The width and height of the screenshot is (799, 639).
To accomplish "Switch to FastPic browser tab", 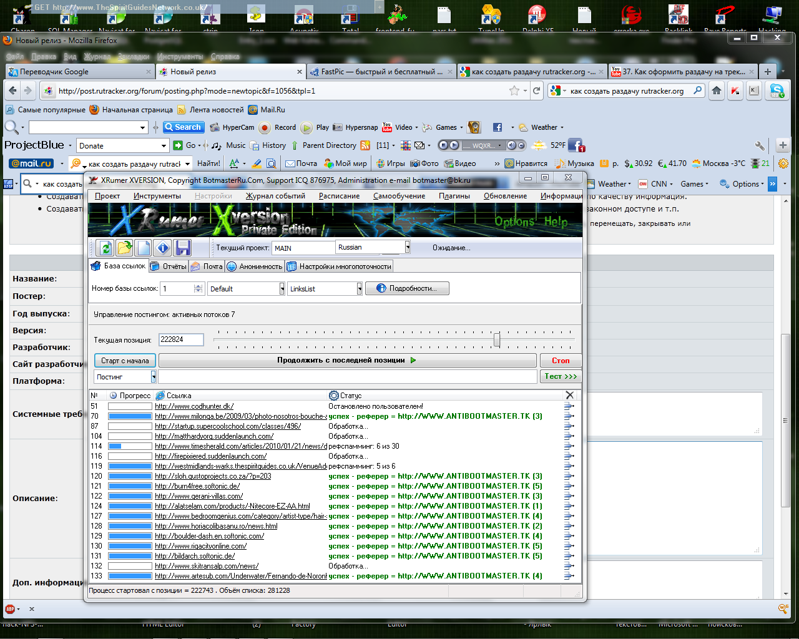I will 381,72.
